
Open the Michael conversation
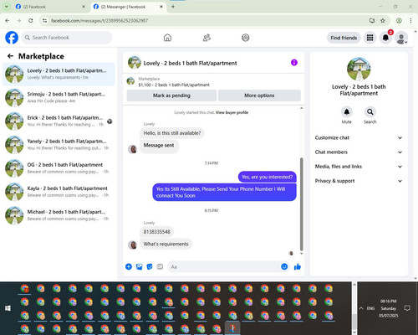(59, 215)
